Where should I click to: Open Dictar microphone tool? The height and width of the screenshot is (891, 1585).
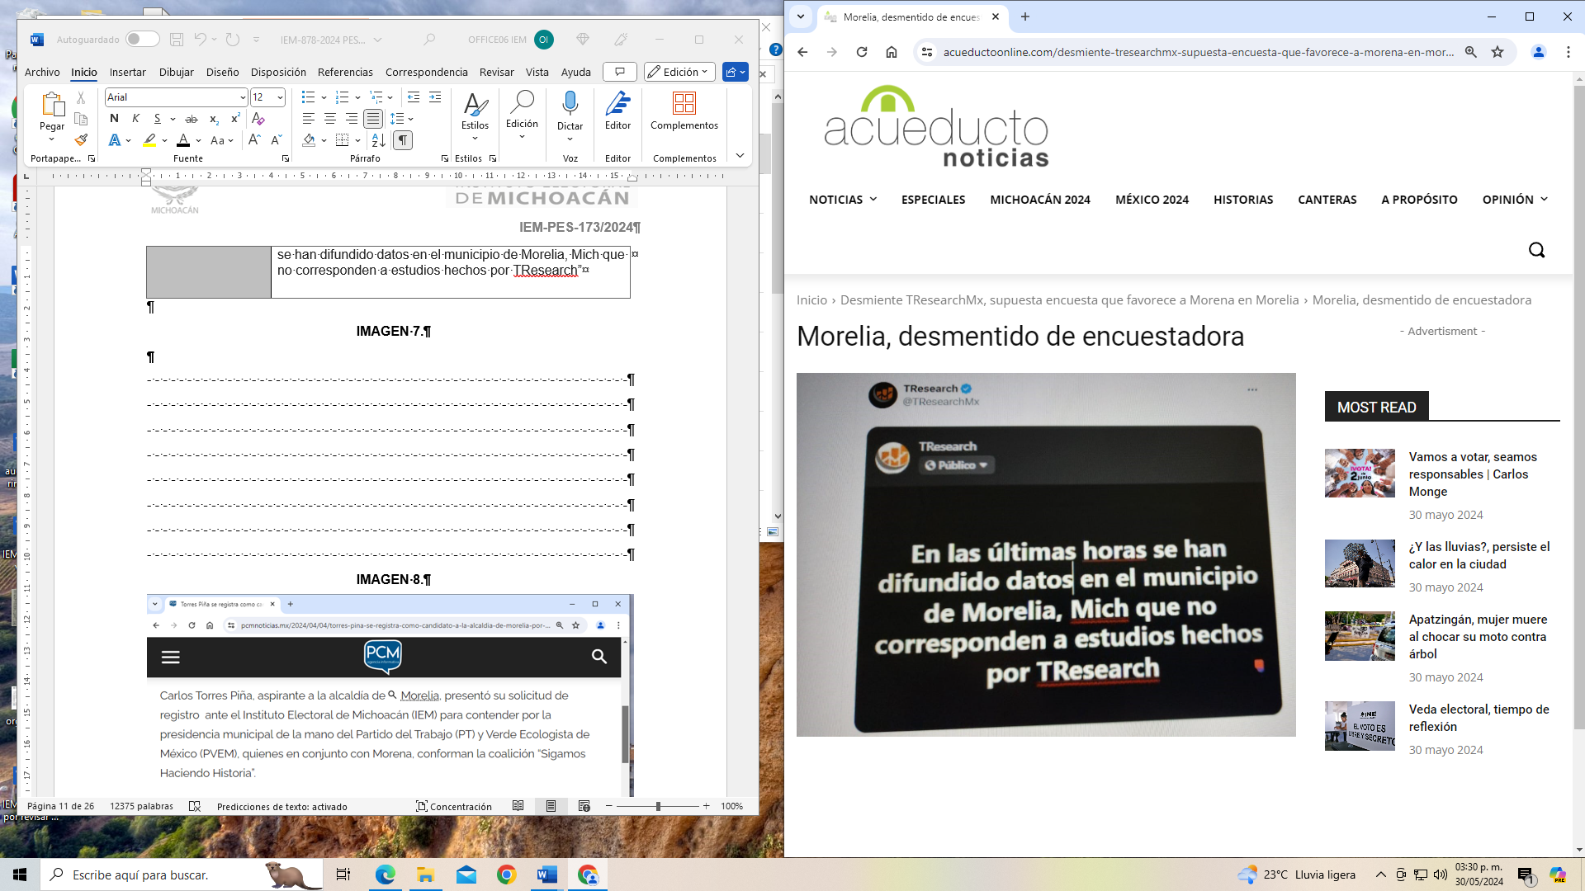[x=570, y=111]
